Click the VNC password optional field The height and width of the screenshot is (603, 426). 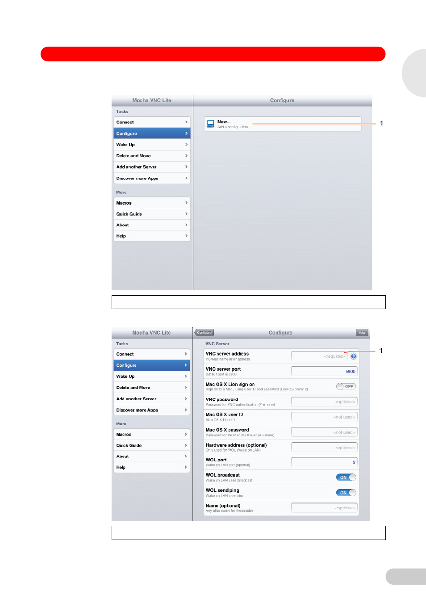click(324, 402)
